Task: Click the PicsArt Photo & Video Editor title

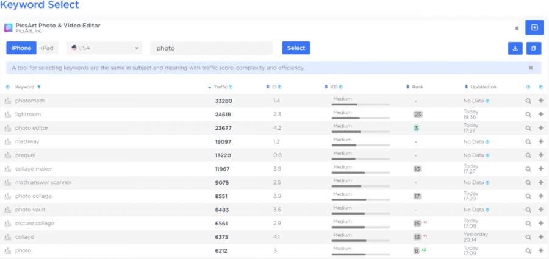Action: click(58, 26)
